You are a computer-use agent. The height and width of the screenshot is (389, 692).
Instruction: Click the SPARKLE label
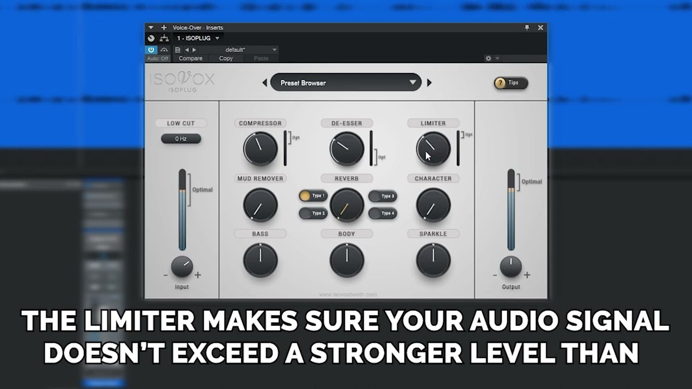[x=434, y=234]
